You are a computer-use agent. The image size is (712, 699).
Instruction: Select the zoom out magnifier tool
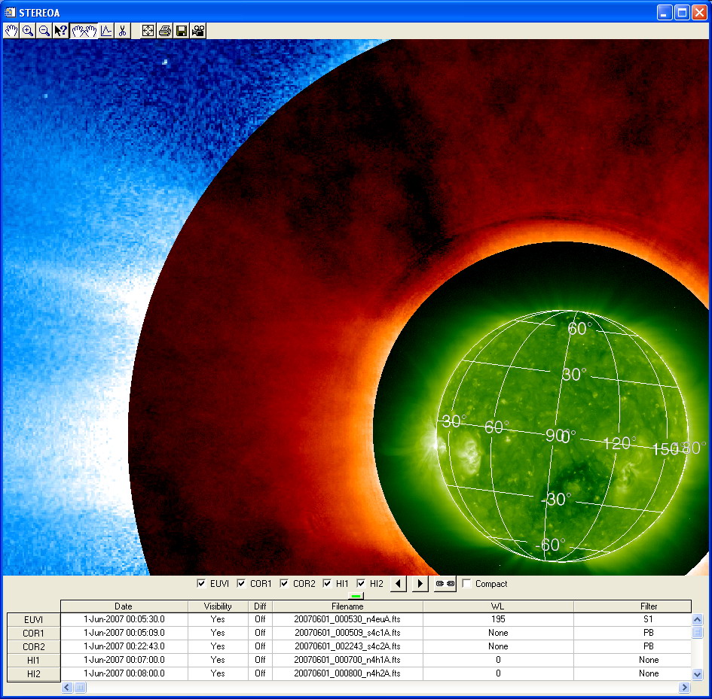44,31
